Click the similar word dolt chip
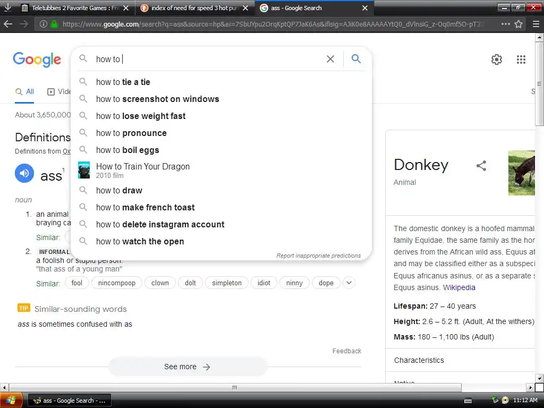Screen dimensions: 544x408 tap(191, 283)
